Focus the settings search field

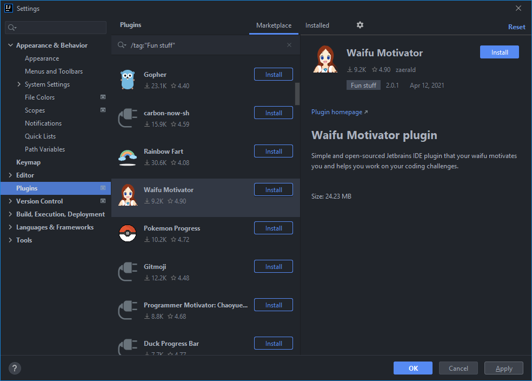point(56,28)
